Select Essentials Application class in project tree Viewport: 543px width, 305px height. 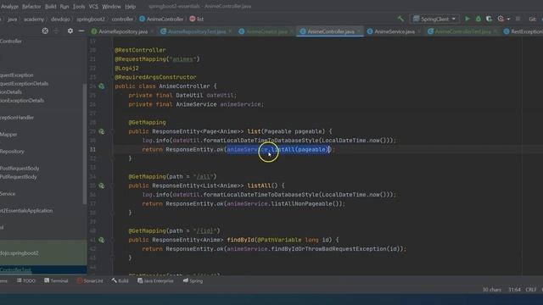tap(26, 211)
